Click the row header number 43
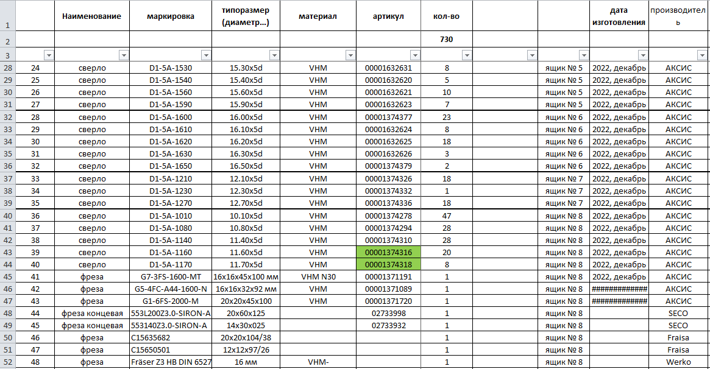710x369 pixels. point(7,253)
